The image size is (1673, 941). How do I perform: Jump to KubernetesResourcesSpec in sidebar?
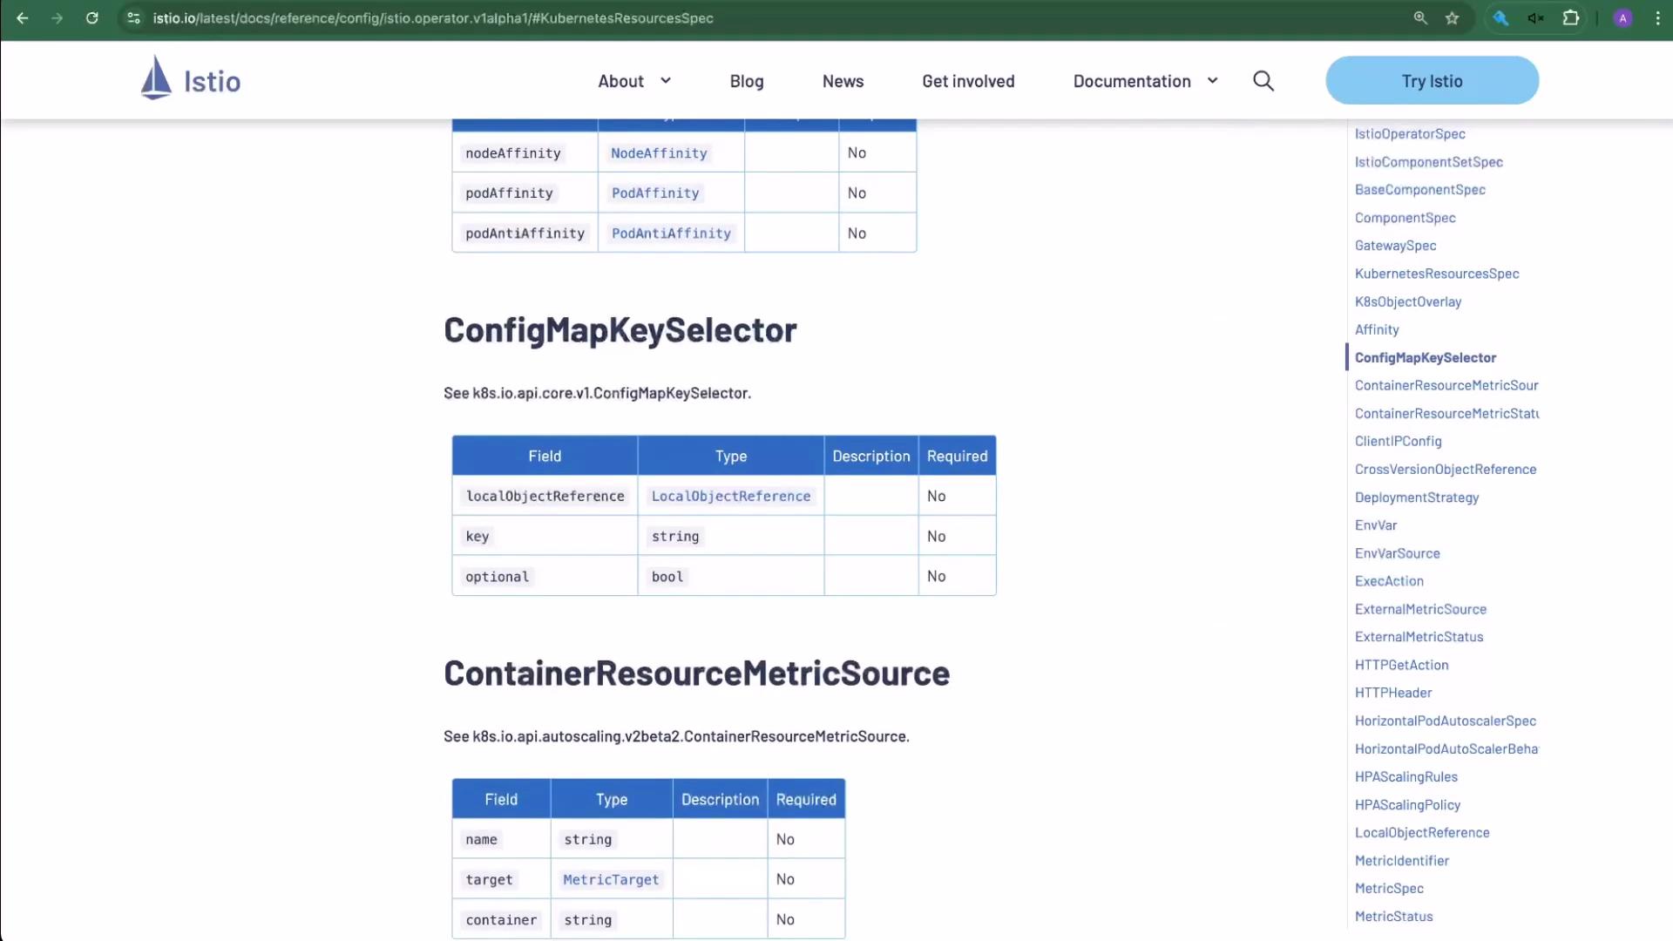1437,274
